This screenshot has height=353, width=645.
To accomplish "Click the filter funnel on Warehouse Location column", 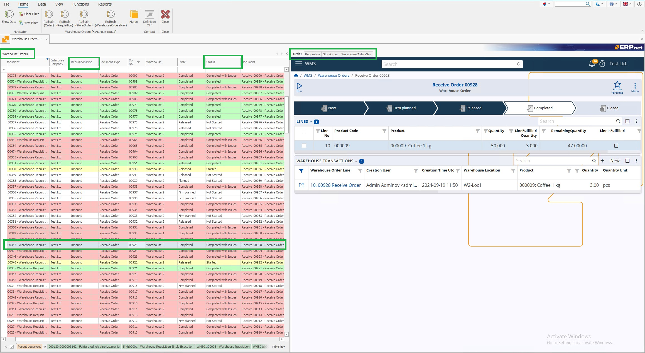I will click(x=513, y=170).
